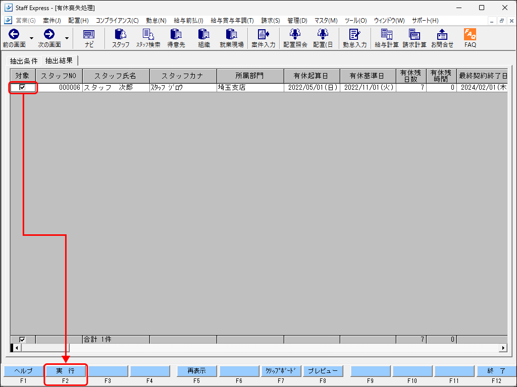
Task: Select the スタッフ 次郎 name cell
Action: (116, 88)
